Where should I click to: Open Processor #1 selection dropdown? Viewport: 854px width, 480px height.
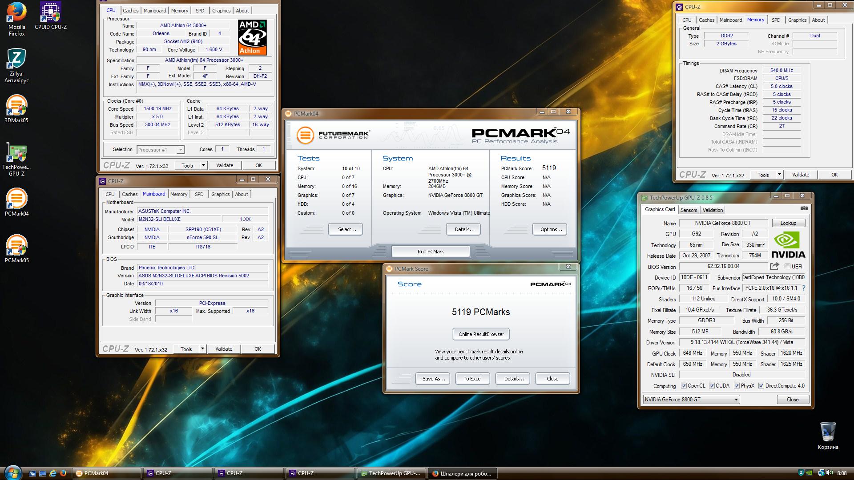tap(160, 150)
